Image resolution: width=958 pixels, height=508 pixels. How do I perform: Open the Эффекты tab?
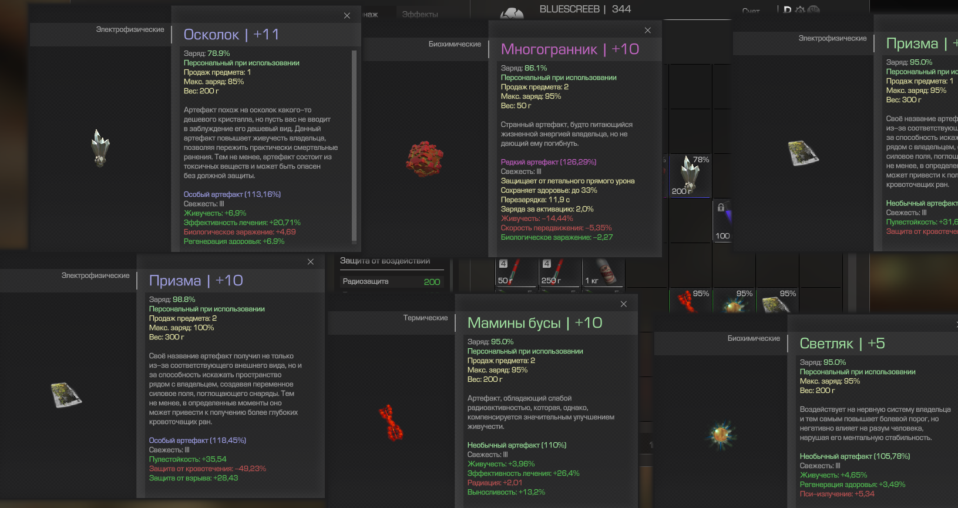click(420, 14)
